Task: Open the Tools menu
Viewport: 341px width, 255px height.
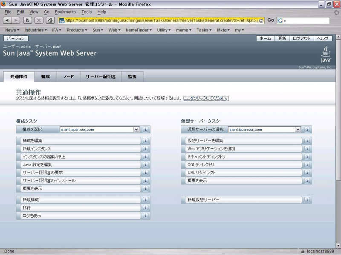Action: point(87,12)
